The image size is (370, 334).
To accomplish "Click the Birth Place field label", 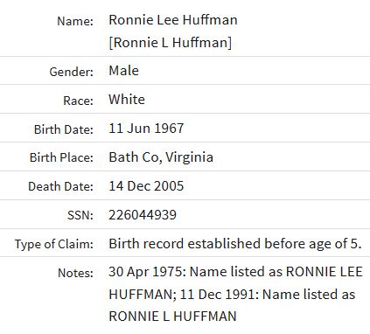I will point(61,157).
